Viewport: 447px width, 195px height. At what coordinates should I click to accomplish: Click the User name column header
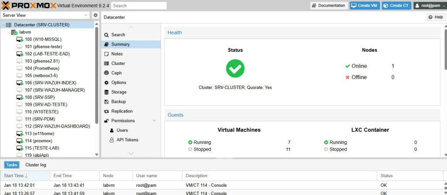(157, 176)
